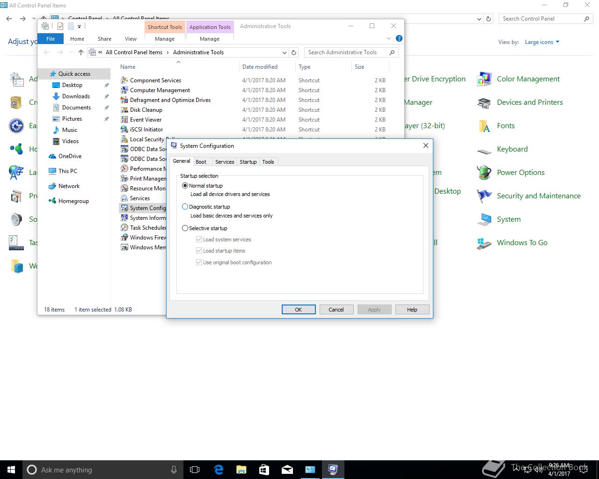Open Power Options in Control Panel
The height and width of the screenshot is (479, 599).
520,173
